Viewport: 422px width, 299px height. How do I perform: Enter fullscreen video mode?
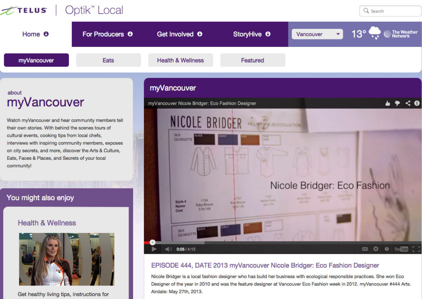point(416,249)
